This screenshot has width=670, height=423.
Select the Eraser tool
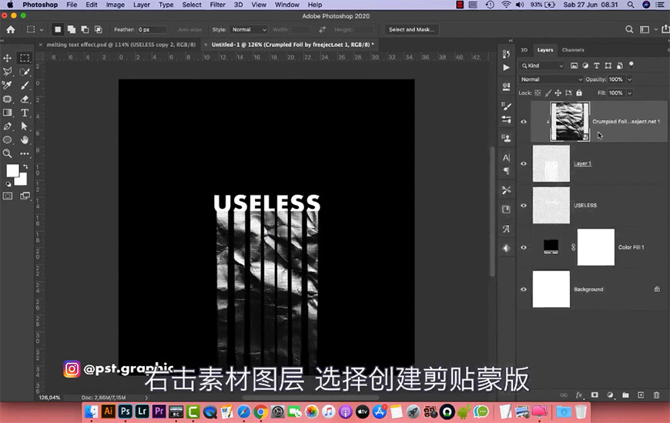click(25, 99)
